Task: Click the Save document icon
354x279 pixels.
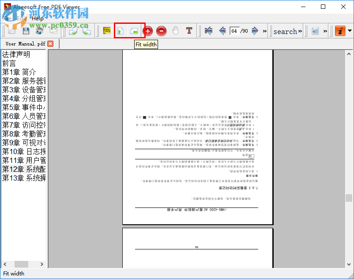Action: point(26,30)
